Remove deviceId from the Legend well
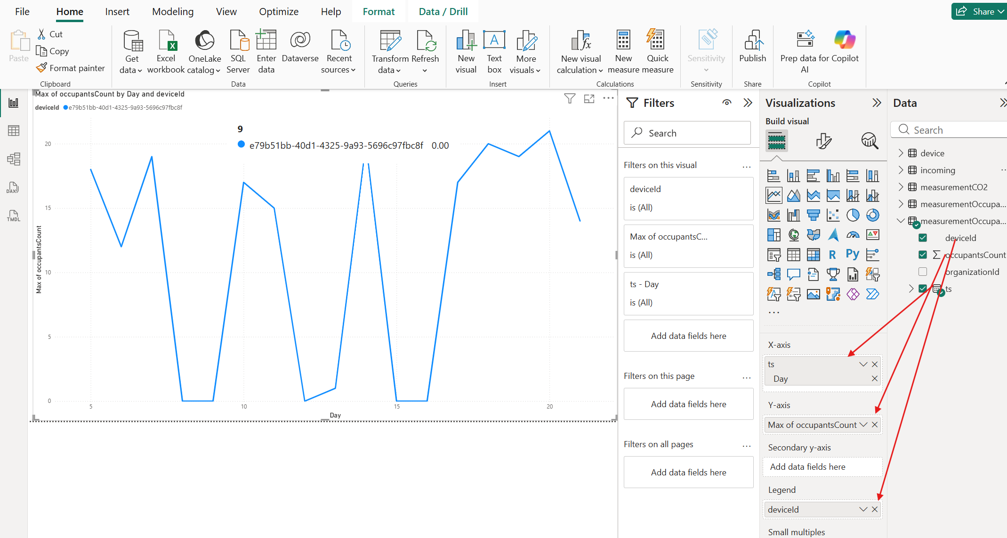1007x538 pixels. [875, 509]
